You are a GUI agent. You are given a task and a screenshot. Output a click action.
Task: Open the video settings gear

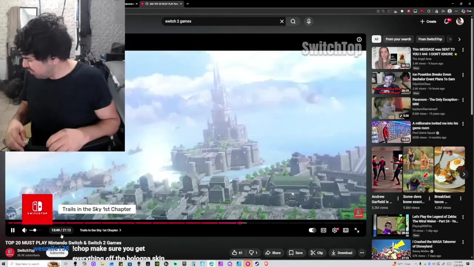(x=335, y=230)
